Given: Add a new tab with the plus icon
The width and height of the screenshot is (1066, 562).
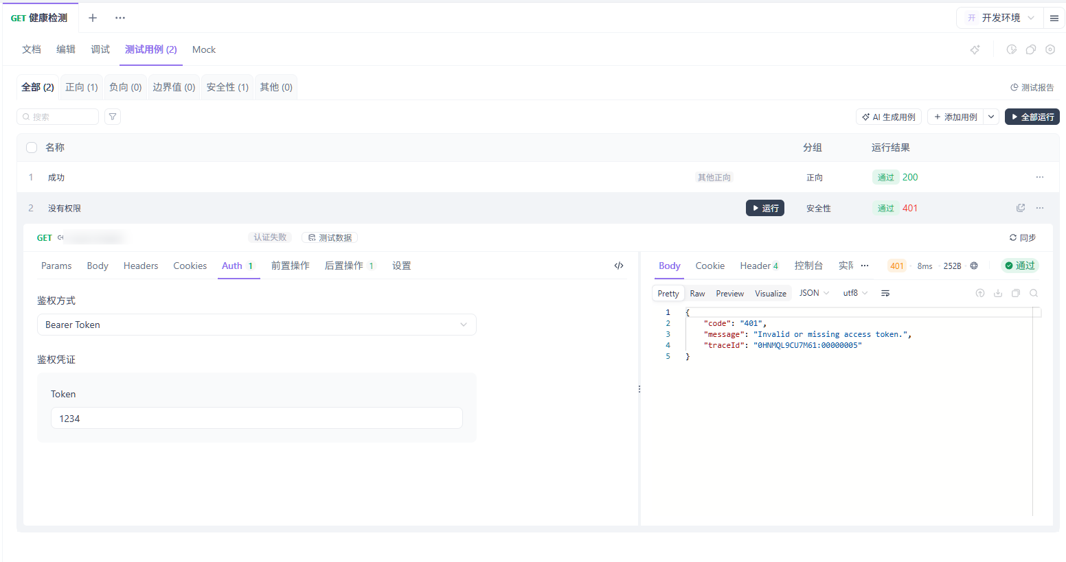Looking at the screenshot, I should coord(93,18).
